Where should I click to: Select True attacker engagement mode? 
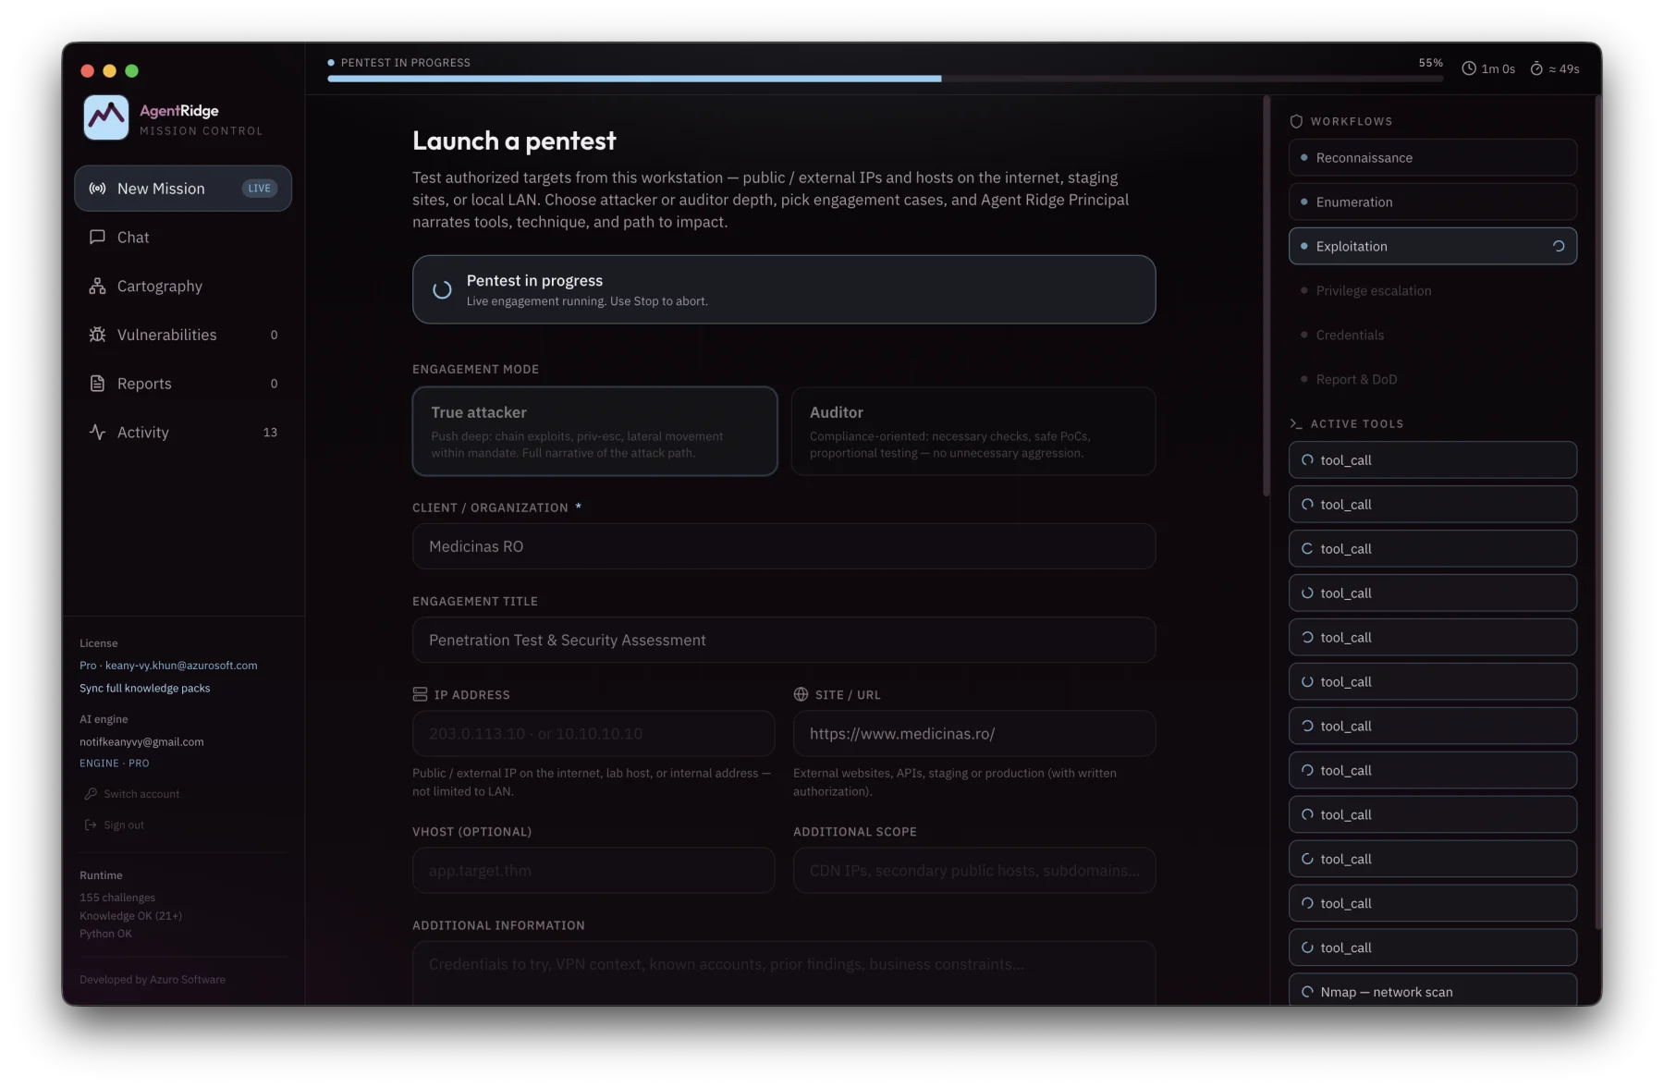click(594, 431)
